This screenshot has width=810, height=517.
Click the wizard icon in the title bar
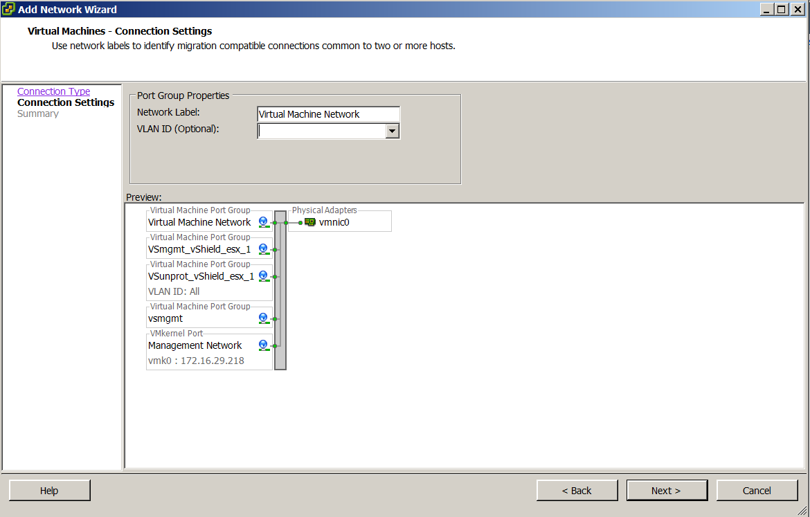[8, 10]
